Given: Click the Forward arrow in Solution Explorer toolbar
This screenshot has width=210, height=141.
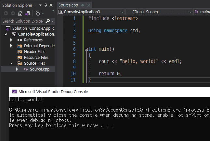Looking at the screenshot, I should (x=13, y=13).
